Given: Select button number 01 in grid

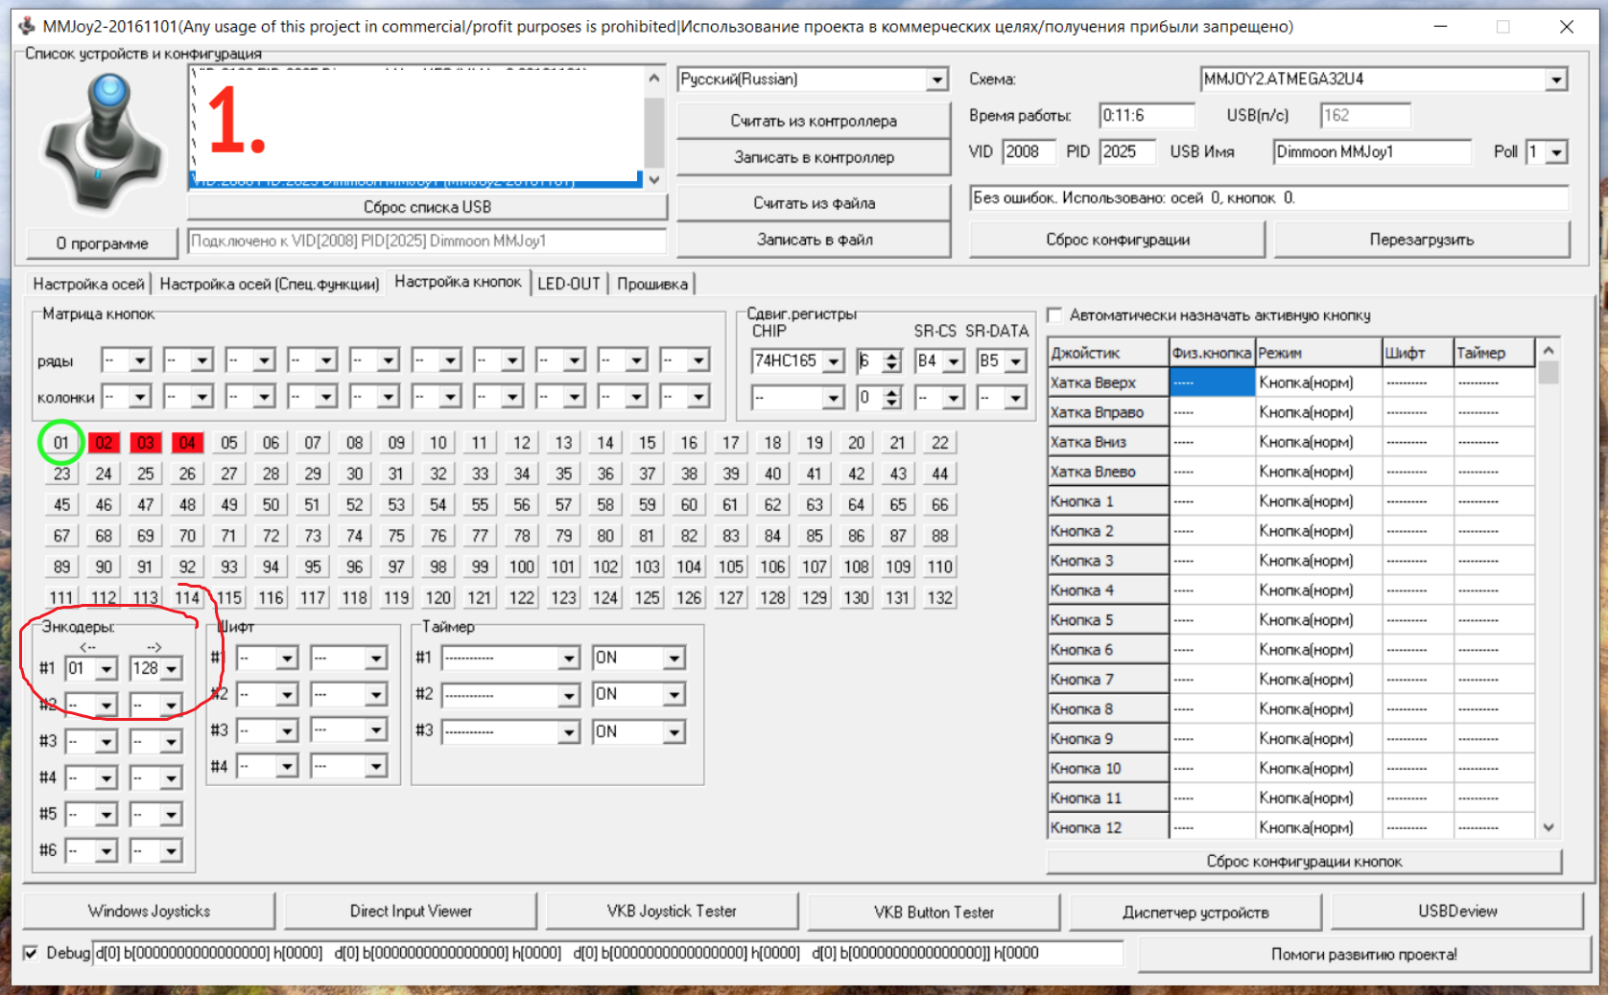Looking at the screenshot, I should [61, 443].
